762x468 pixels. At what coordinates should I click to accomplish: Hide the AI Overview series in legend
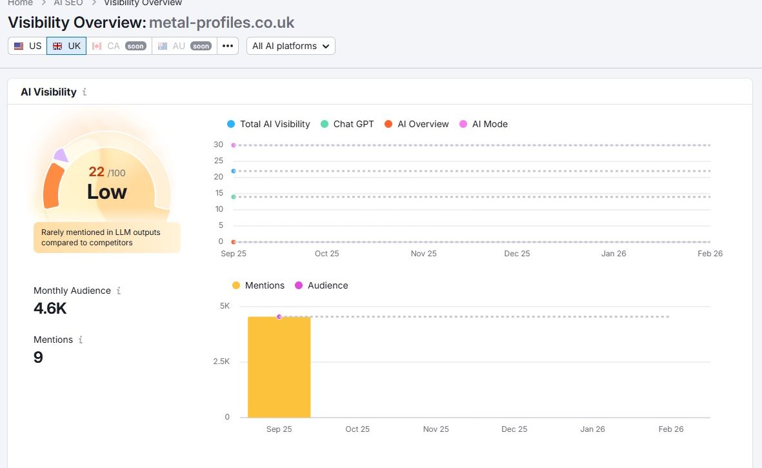tap(416, 124)
